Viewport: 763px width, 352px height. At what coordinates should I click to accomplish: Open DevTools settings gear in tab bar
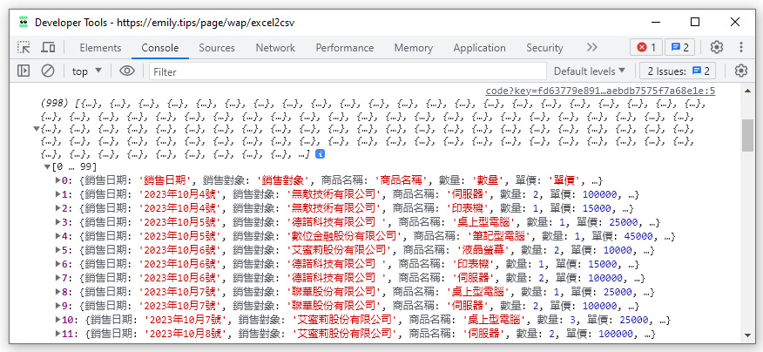pyautogui.click(x=716, y=47)
